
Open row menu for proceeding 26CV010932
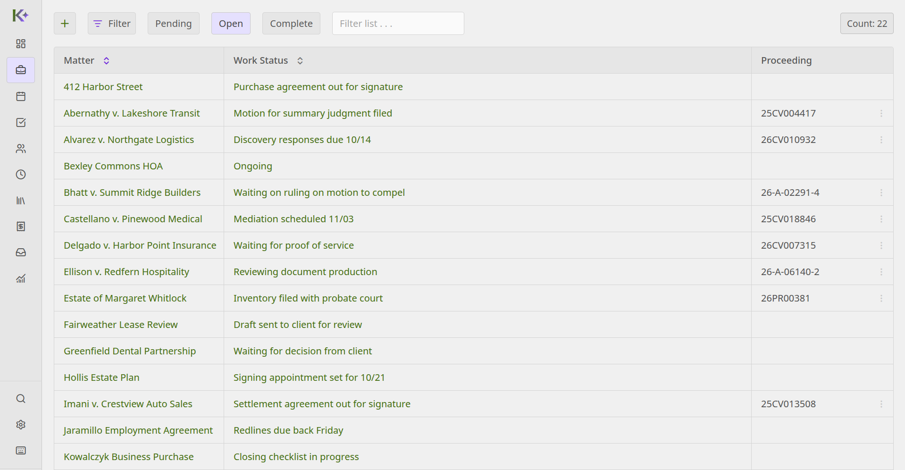tap(881, 140)
